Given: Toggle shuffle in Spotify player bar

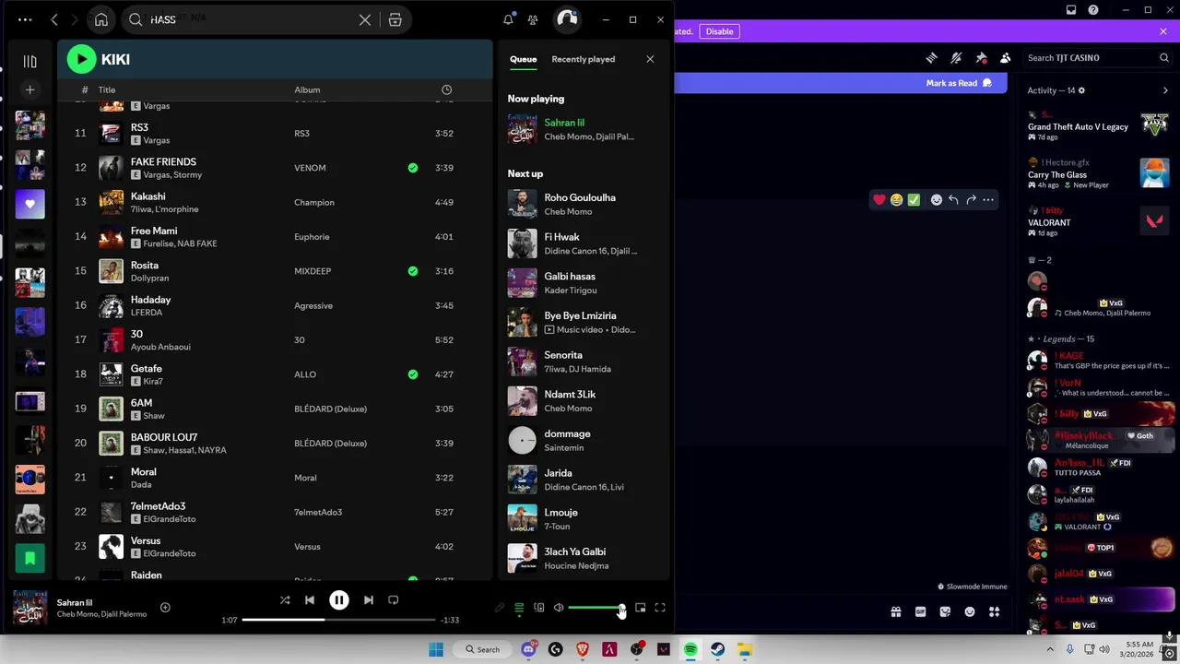Looking at the screenshot, I should click(x=285, y=600).
